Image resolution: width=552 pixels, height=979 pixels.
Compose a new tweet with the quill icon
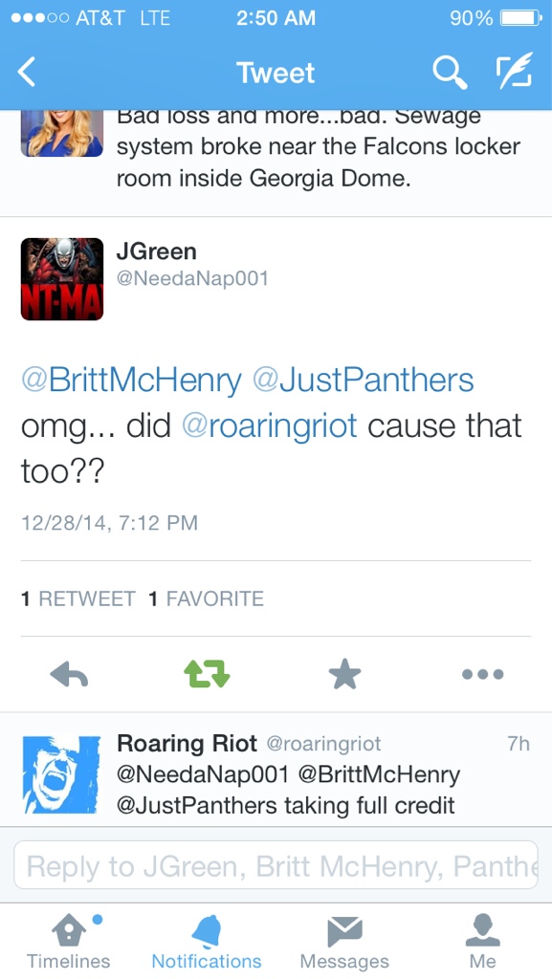pyautogui.click(x=514, y=70)
